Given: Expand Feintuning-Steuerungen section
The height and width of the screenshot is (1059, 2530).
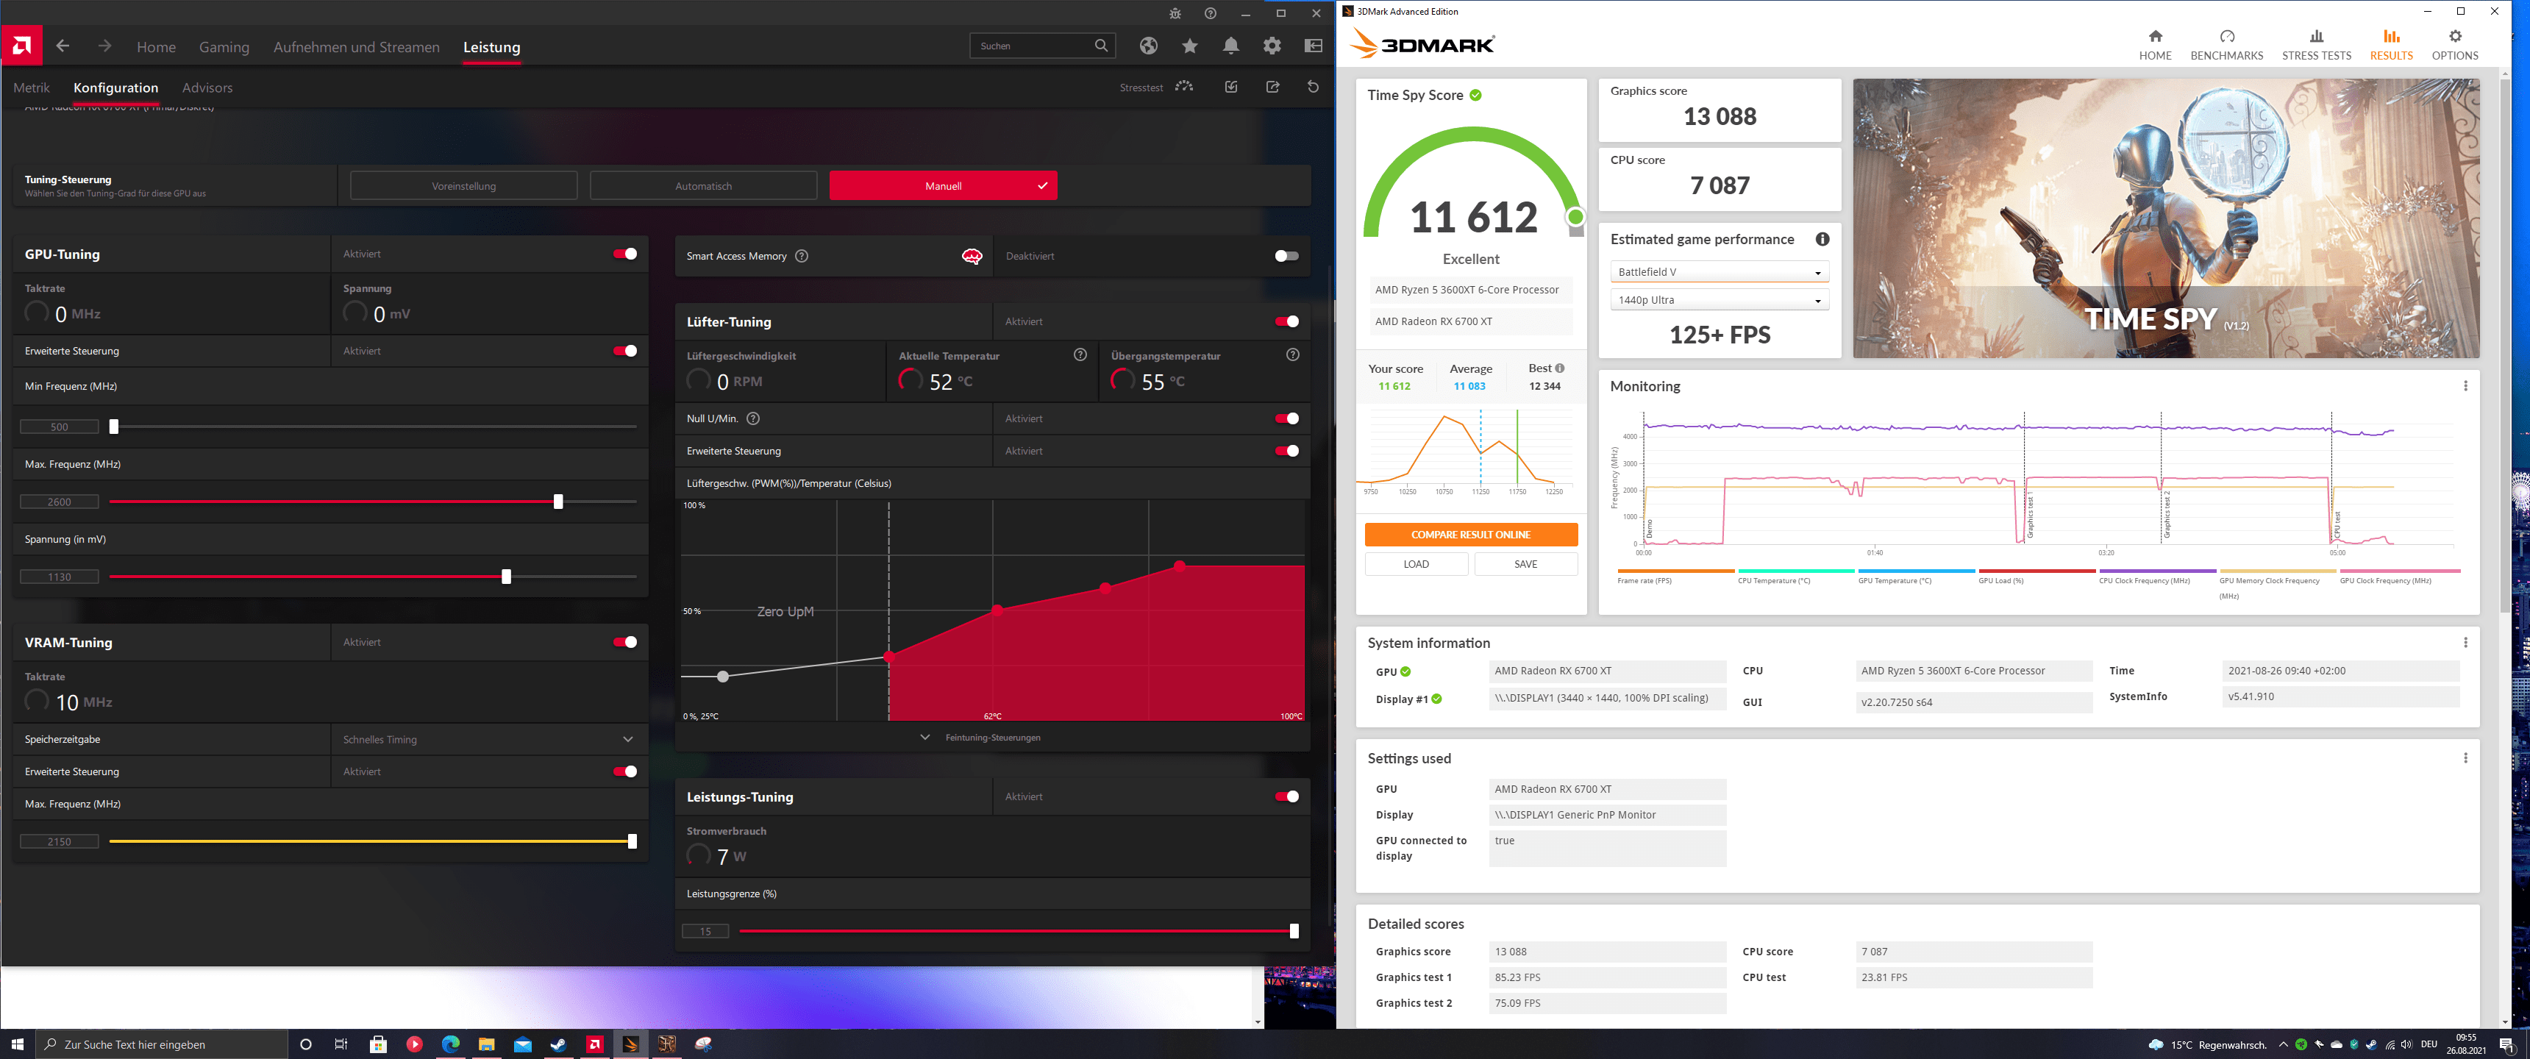Looking at the screenshot, I should tap(982, 737).
